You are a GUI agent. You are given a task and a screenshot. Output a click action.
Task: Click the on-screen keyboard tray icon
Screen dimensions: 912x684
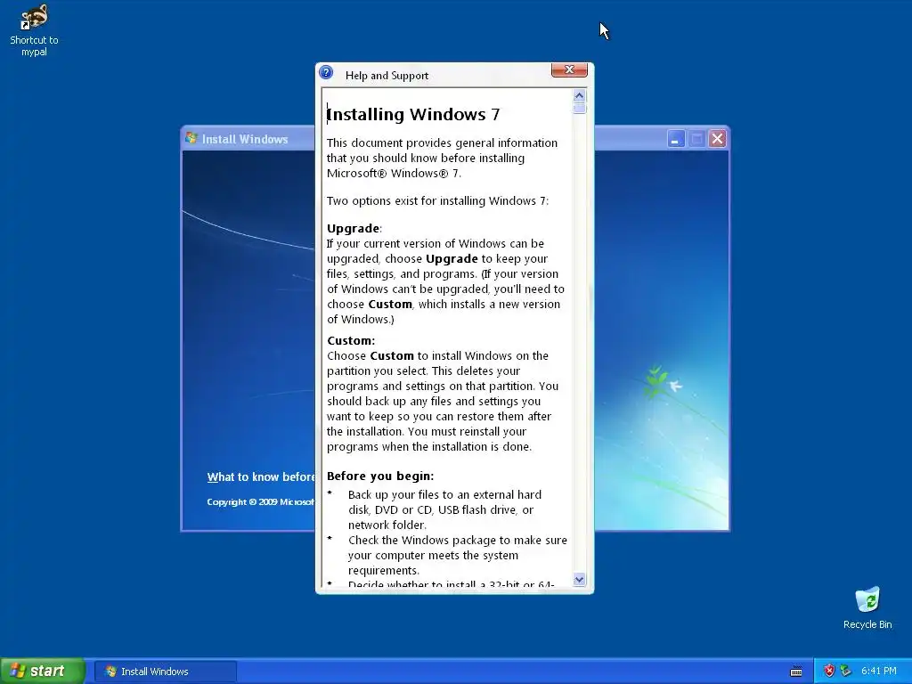(796, 672)
